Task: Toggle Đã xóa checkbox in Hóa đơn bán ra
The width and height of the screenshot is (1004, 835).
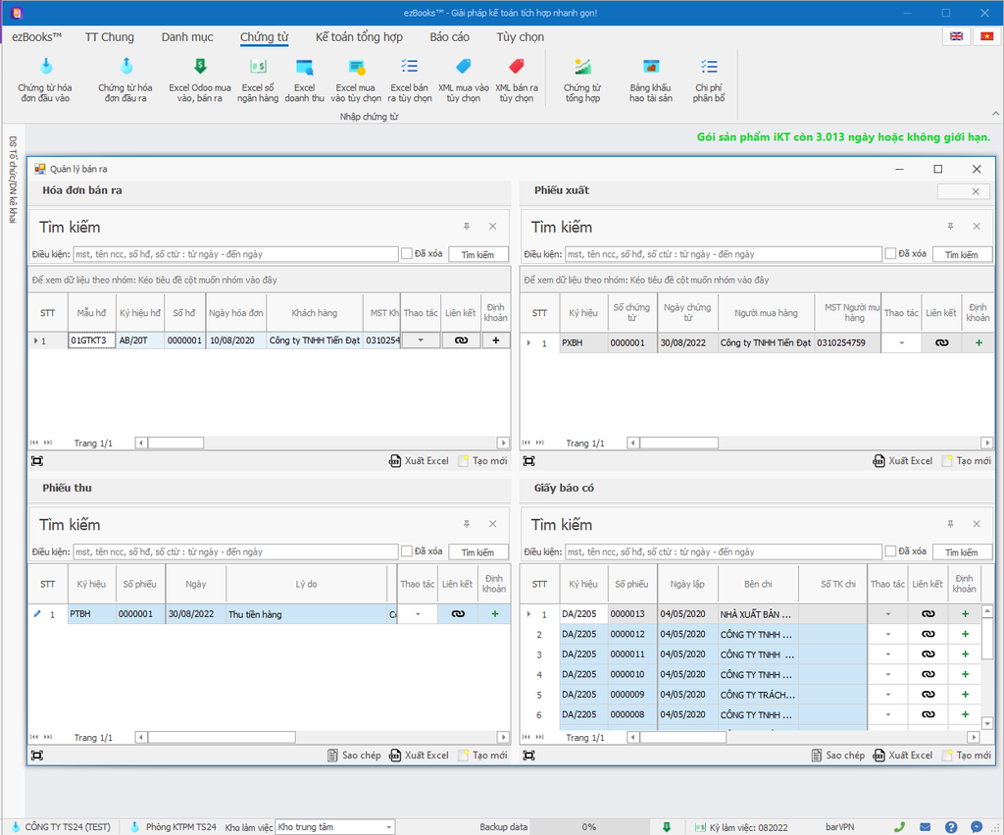Action: 407,254
